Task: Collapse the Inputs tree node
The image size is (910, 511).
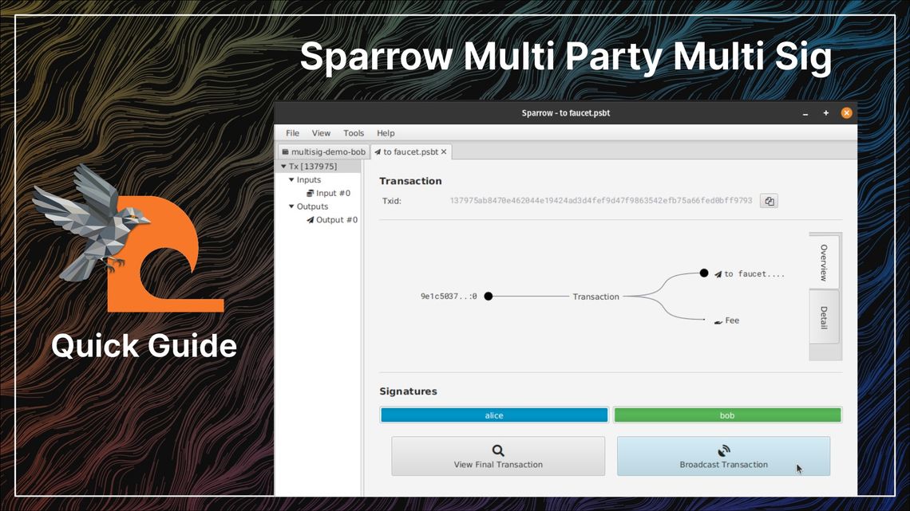Action: click(291, 179)
